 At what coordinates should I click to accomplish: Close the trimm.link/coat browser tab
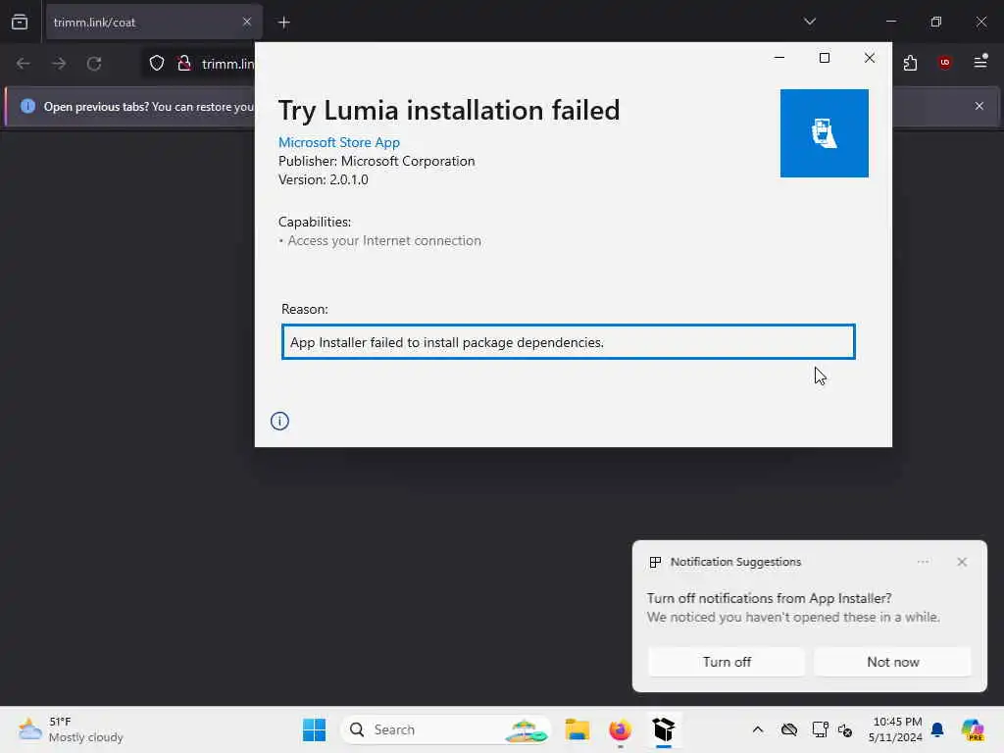pyautogui.click(x=247, y=22)
